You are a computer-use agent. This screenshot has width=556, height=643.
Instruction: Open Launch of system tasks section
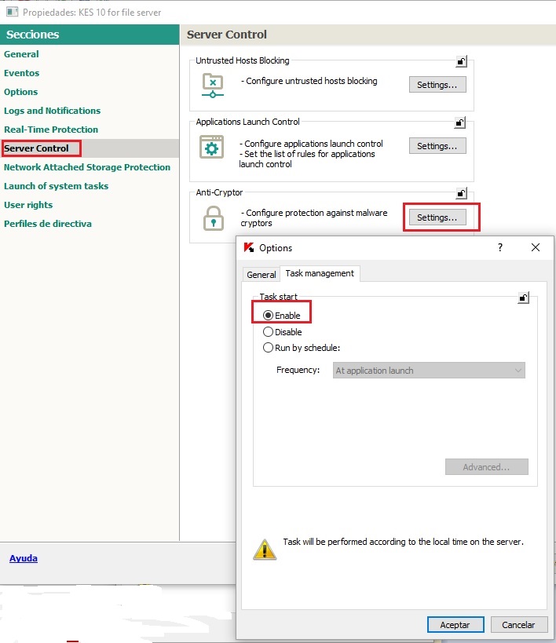tap(57, 186)
